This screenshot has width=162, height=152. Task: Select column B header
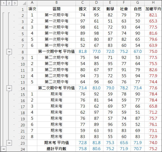[56, 3]
